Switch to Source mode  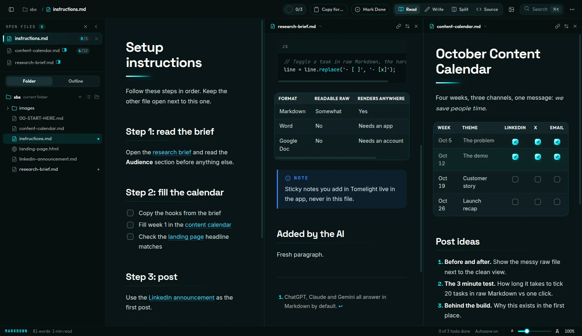[x=487, y=9]
